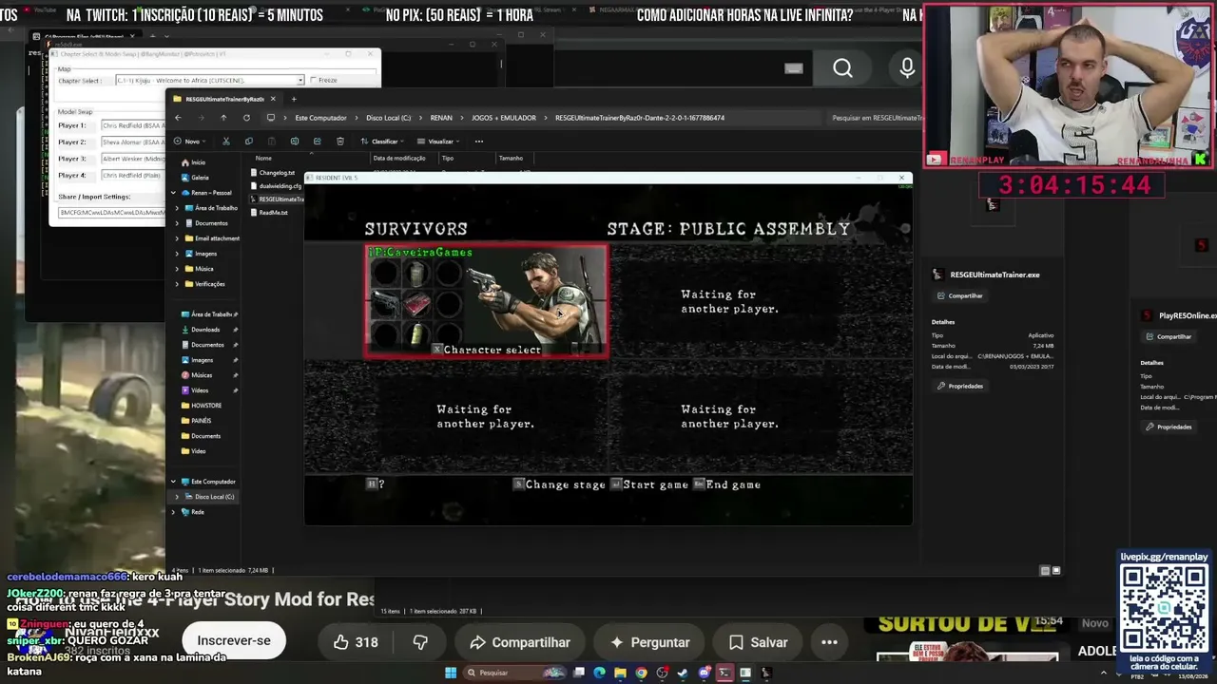
Task: Delete the selected file in File Explorer
Action: point(340,142)
